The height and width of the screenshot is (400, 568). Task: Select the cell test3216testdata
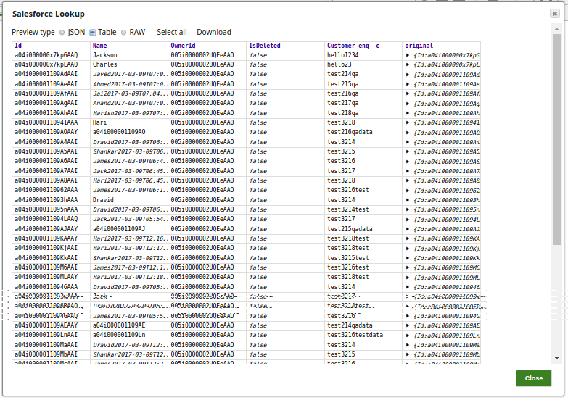[363, 335]
